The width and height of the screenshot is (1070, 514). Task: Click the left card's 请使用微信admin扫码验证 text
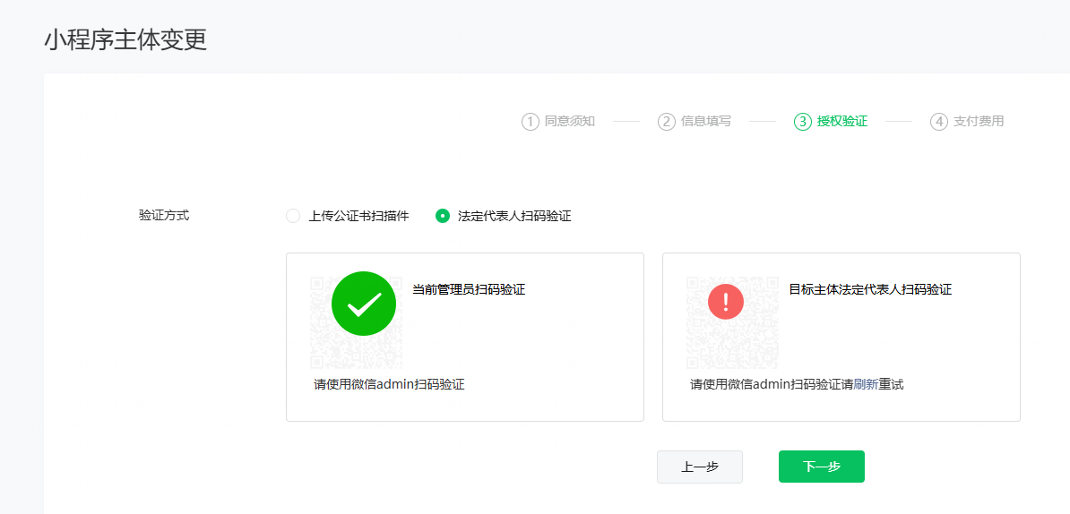389,384
